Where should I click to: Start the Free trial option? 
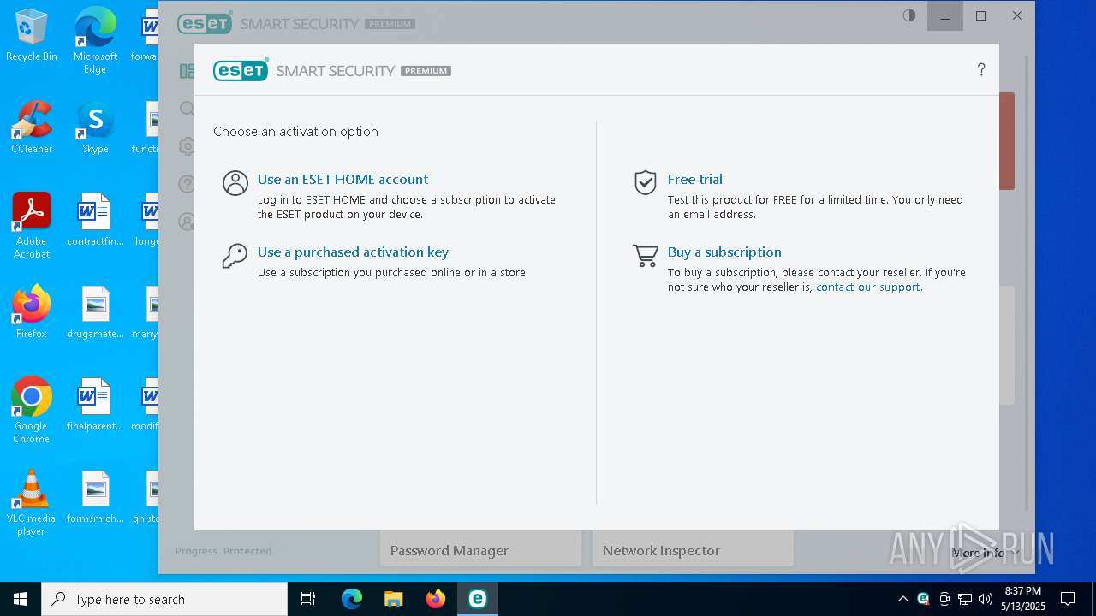694,179
